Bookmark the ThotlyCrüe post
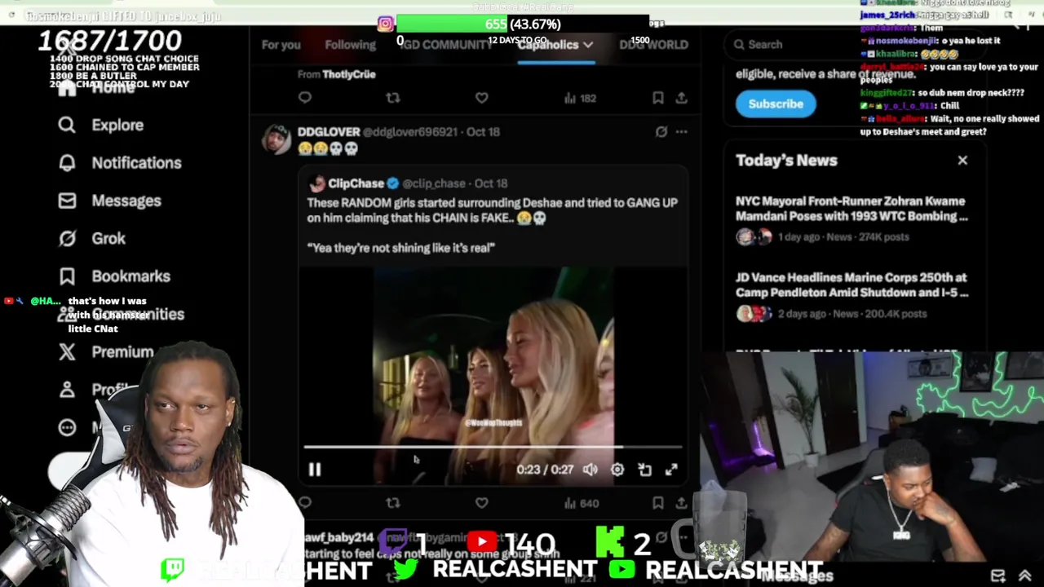Screen dimensions: 1044x587 657,98
